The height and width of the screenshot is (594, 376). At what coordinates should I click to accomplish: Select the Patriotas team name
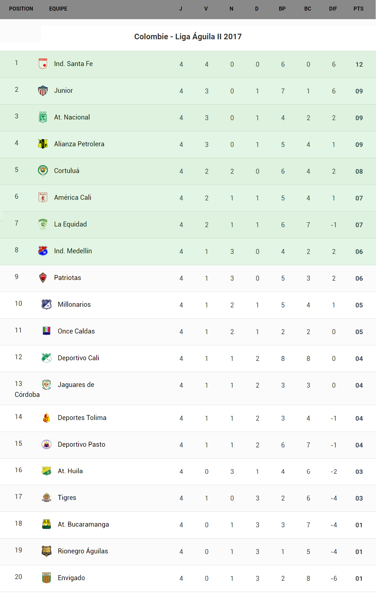[67, 278]
